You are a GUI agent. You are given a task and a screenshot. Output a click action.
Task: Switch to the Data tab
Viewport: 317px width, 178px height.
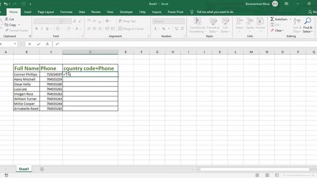pos(82,12)
